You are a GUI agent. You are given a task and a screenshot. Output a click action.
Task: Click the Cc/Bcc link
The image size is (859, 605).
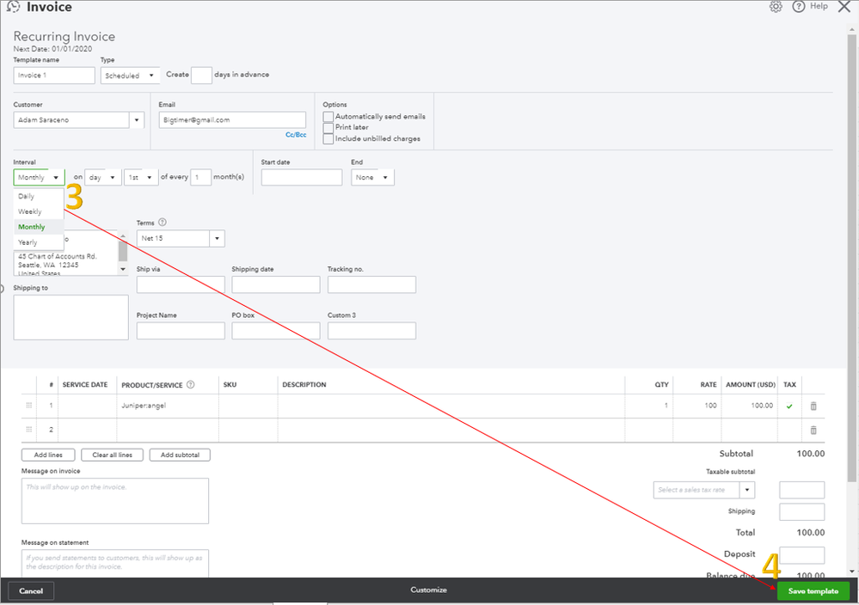[x=296, y=135]
